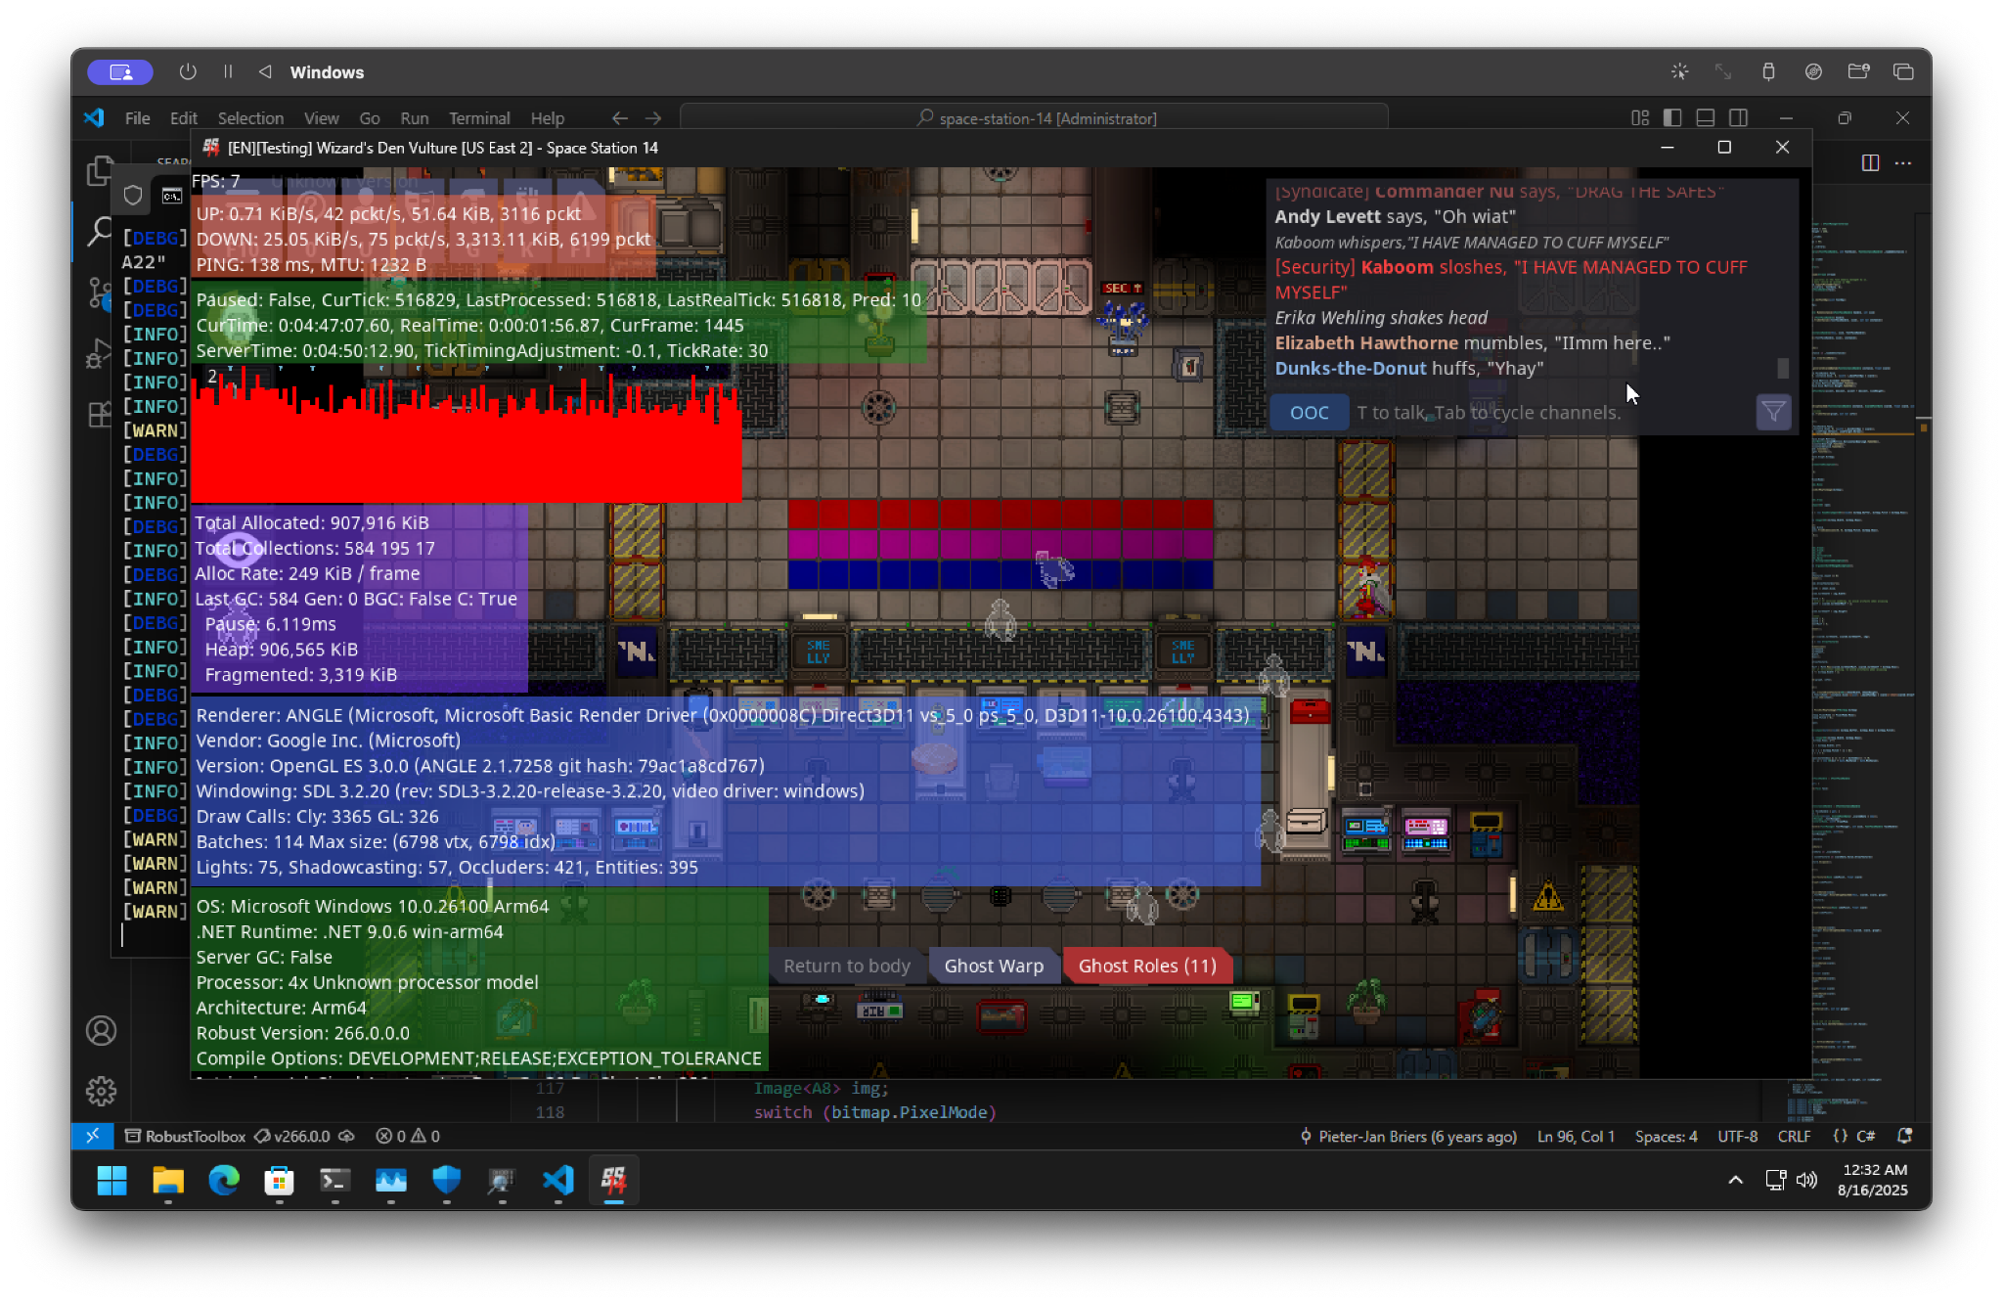This screenshot has height=1304, width=2003.
Task: Open the Accounts icon in activity bar
Action: coord(101,1030)
